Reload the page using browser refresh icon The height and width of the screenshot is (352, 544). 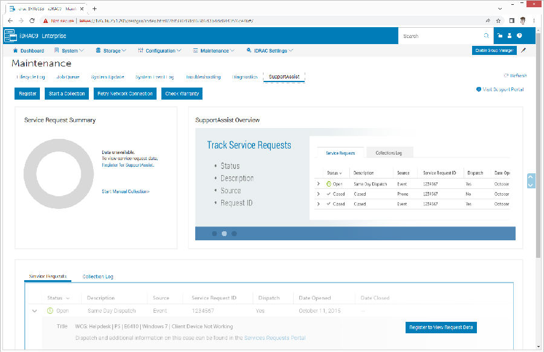pos(32,20)
